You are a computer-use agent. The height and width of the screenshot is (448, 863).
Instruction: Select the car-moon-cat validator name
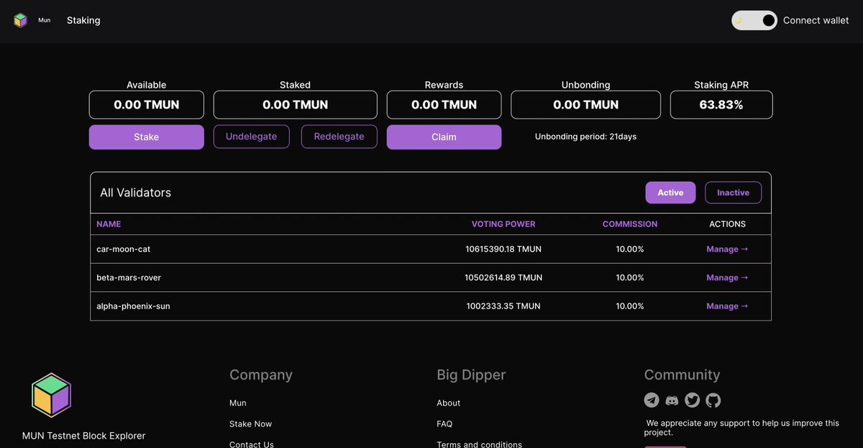coord(124,249)
